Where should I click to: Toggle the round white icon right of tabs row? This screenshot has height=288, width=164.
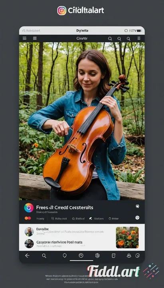coord(137,218)
